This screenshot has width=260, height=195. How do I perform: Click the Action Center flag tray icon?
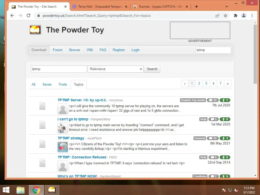tap(224, 190)
